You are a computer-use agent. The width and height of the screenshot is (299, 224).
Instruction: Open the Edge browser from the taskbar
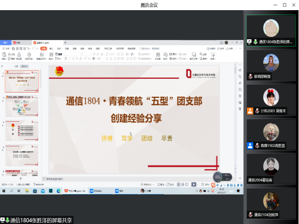pos(59,191)
